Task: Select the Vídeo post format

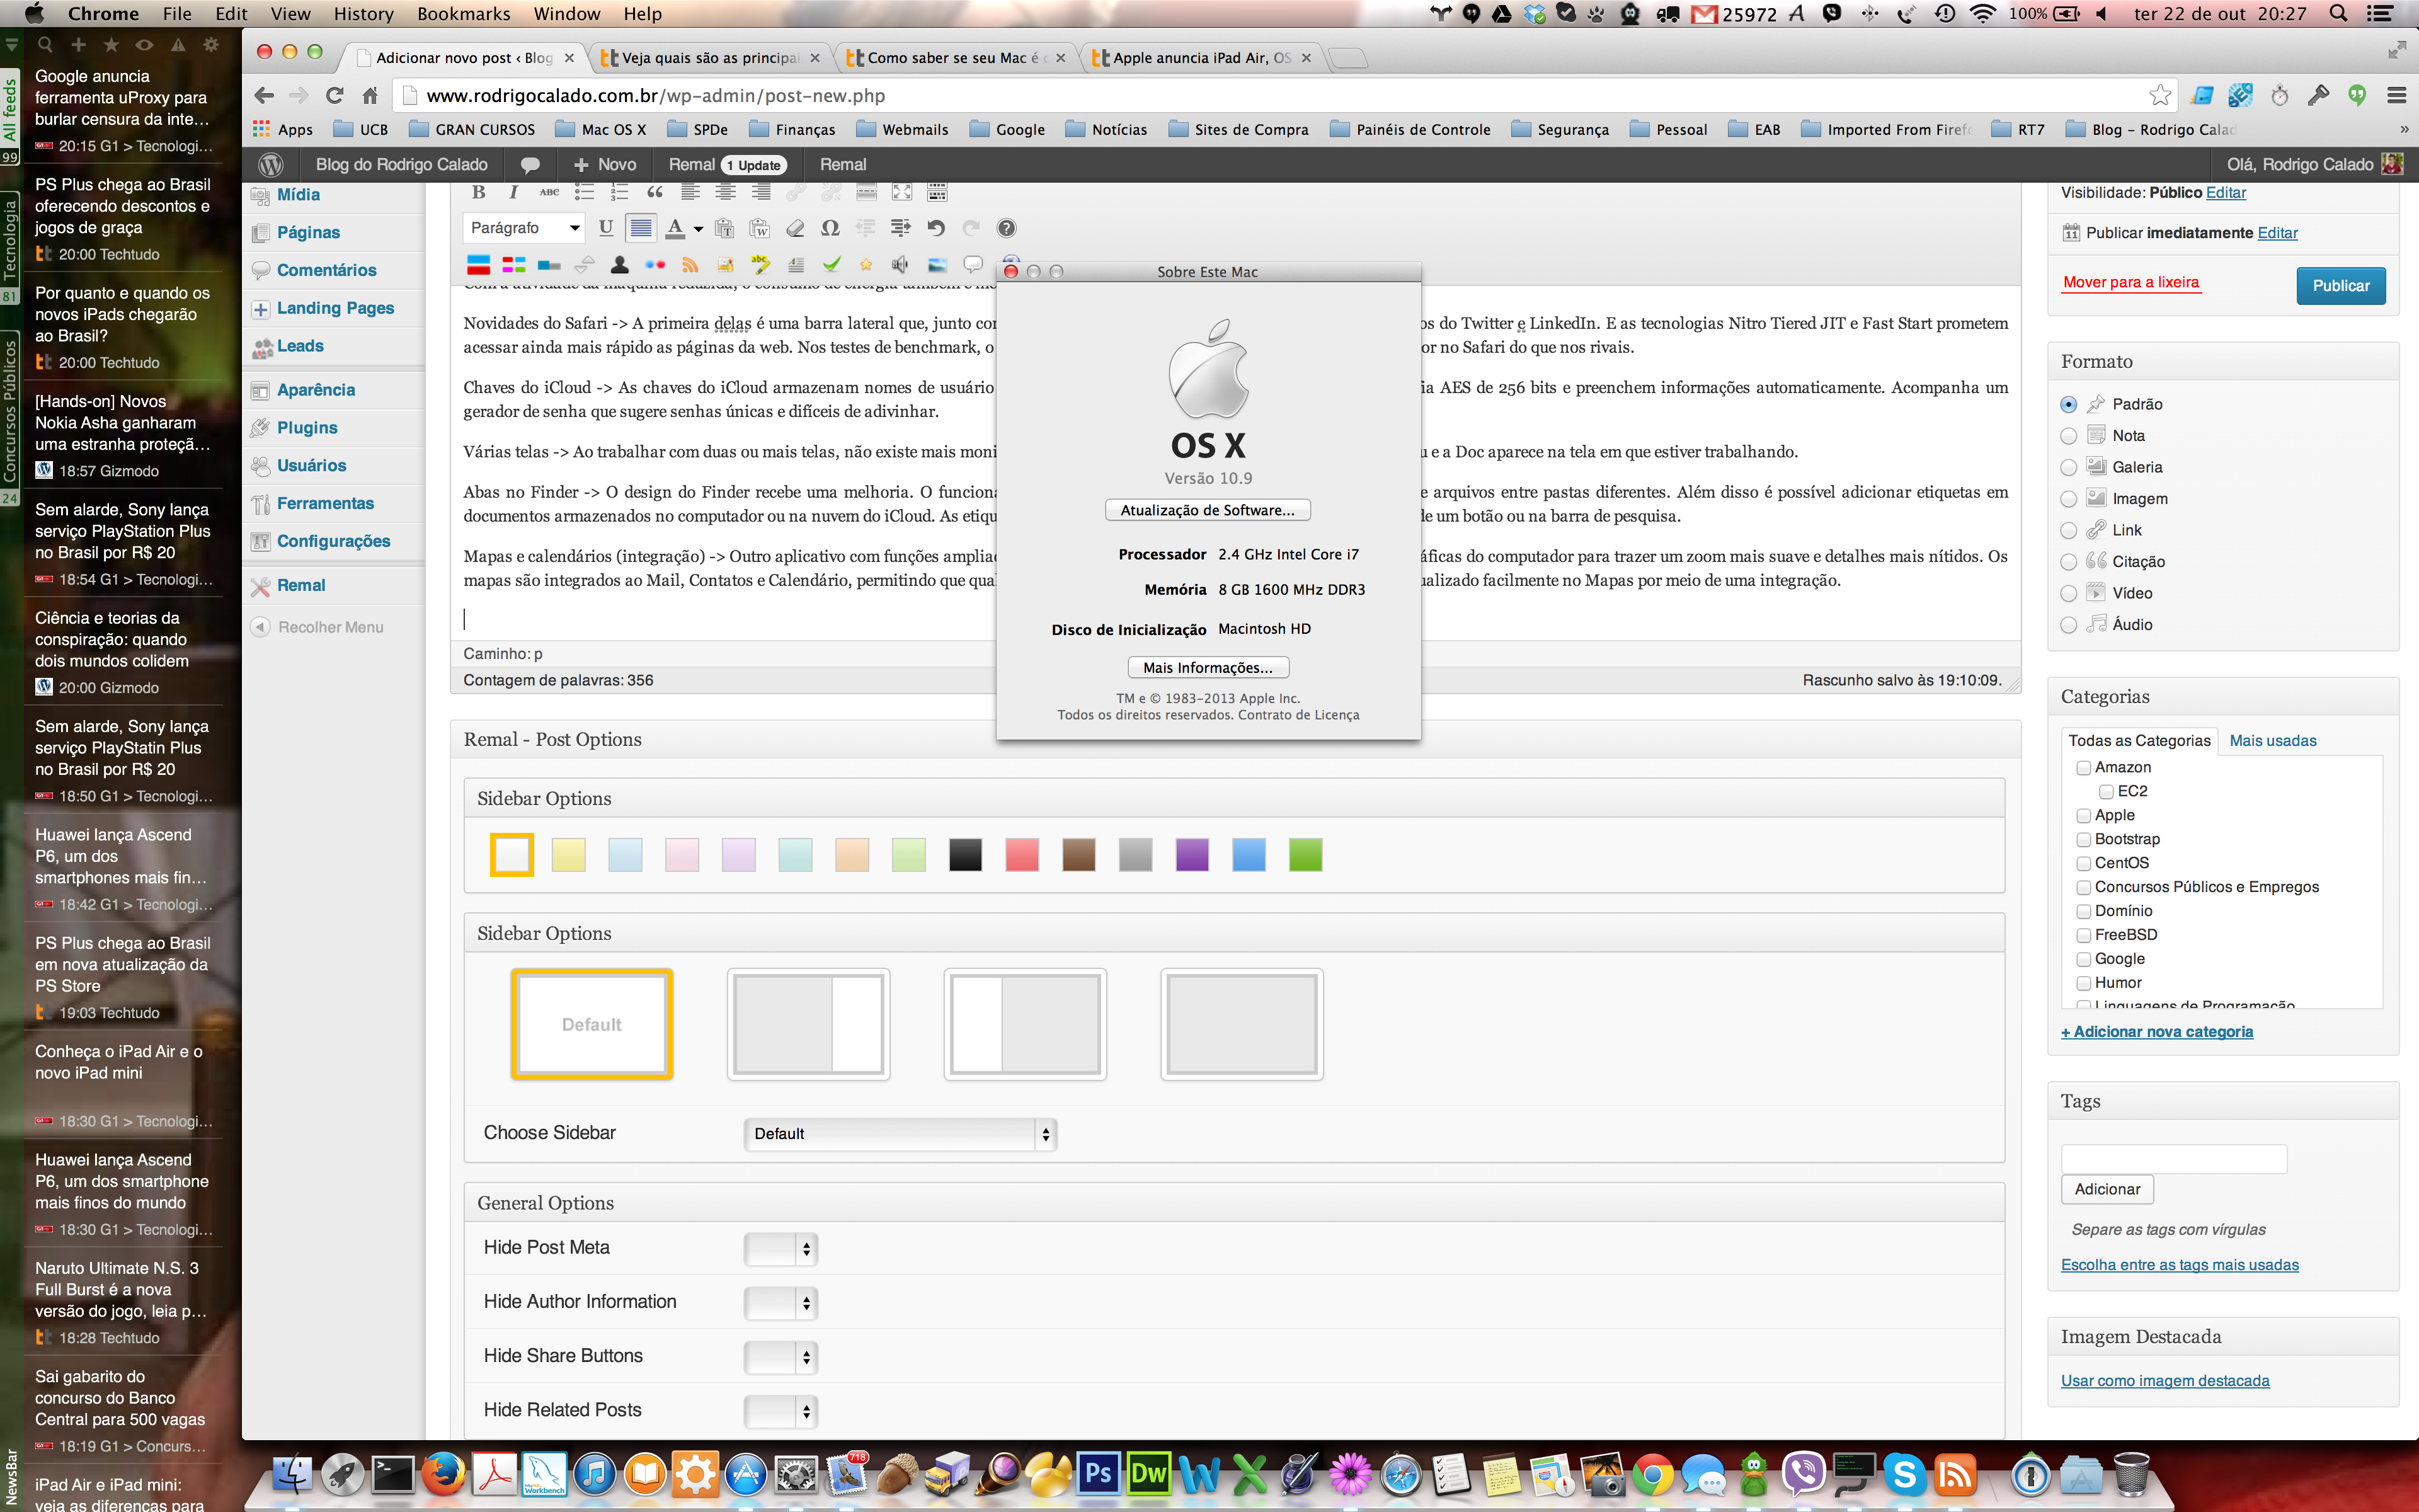Action: click(x=2069, y=594)
